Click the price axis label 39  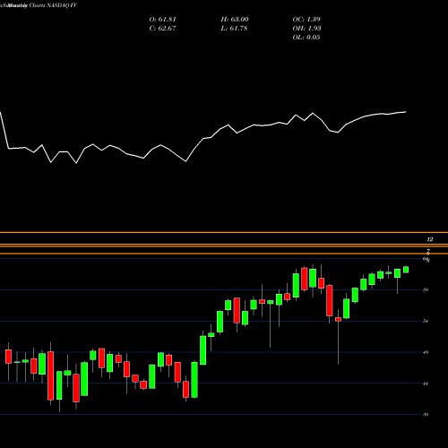click(426, 415)
